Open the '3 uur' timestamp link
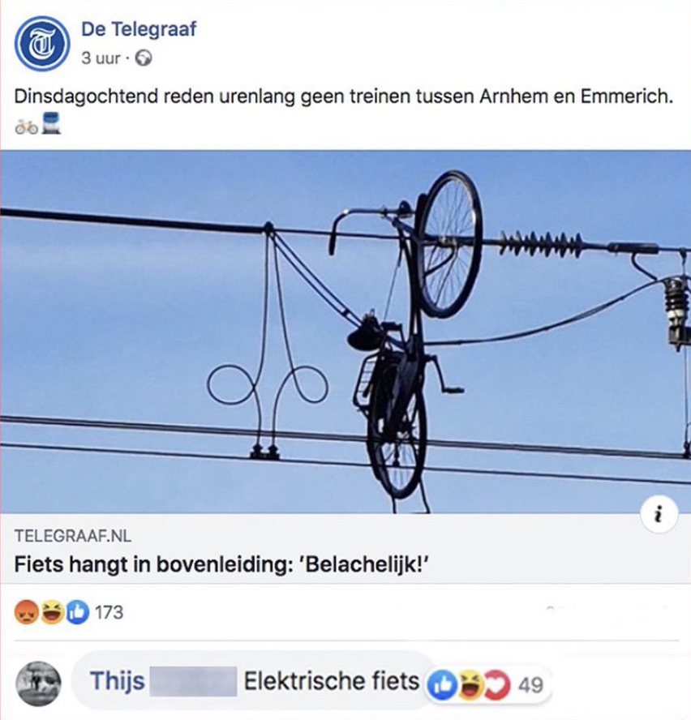Viewport: 691px width, 720px height. pyautogui.click(x=101, y=58)
